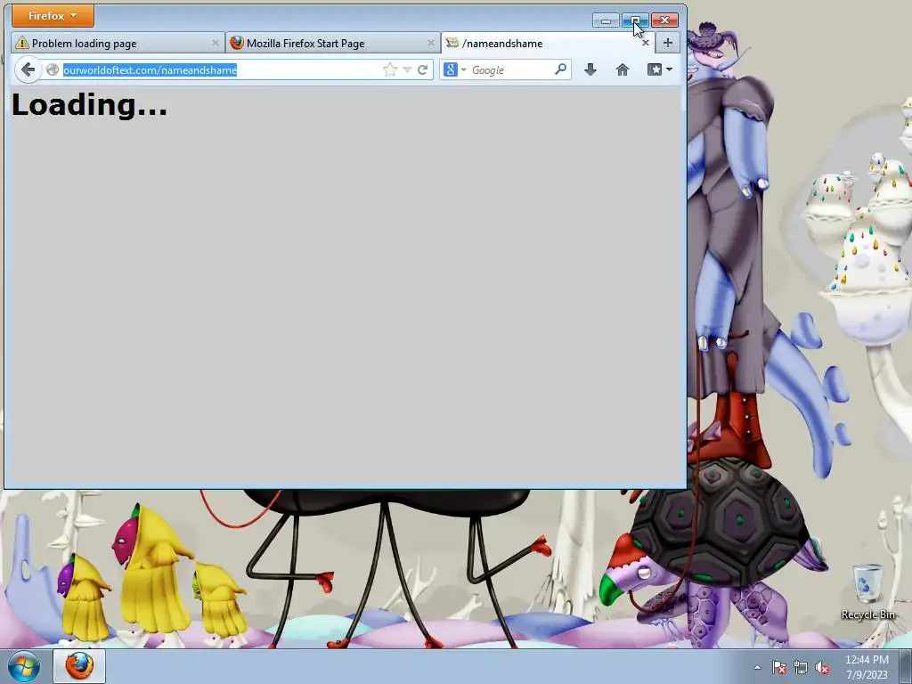Close the Problem loading page tab
This screenshot has height=684, width=912.
click(216, 43)
